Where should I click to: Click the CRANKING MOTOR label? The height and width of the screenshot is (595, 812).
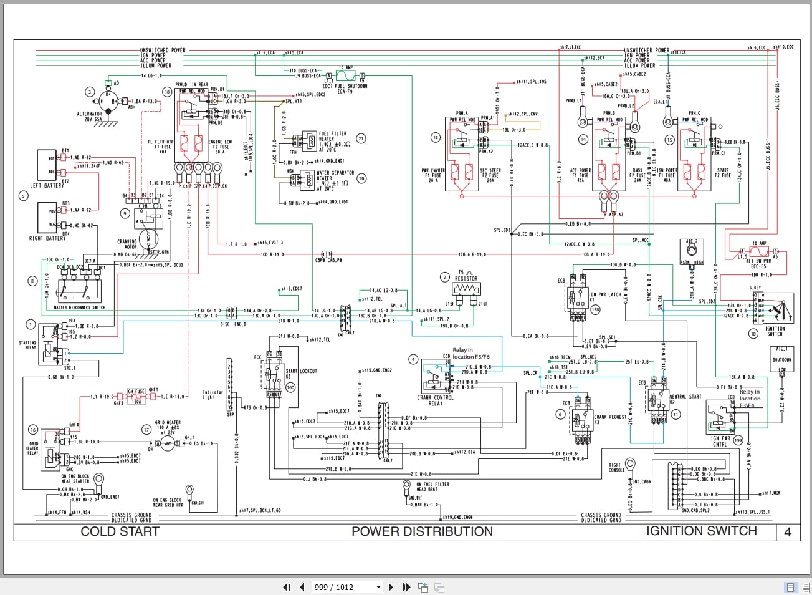coord(127,244)
